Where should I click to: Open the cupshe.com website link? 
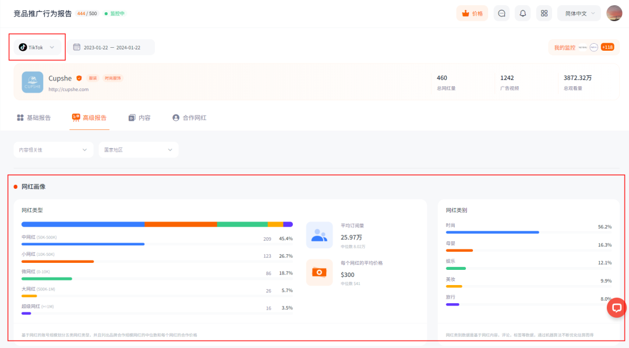(69, 89)
